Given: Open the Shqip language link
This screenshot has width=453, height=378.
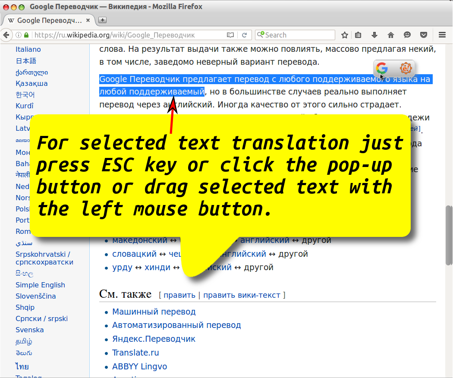Looking at the screenshot, I should point(25,308).
